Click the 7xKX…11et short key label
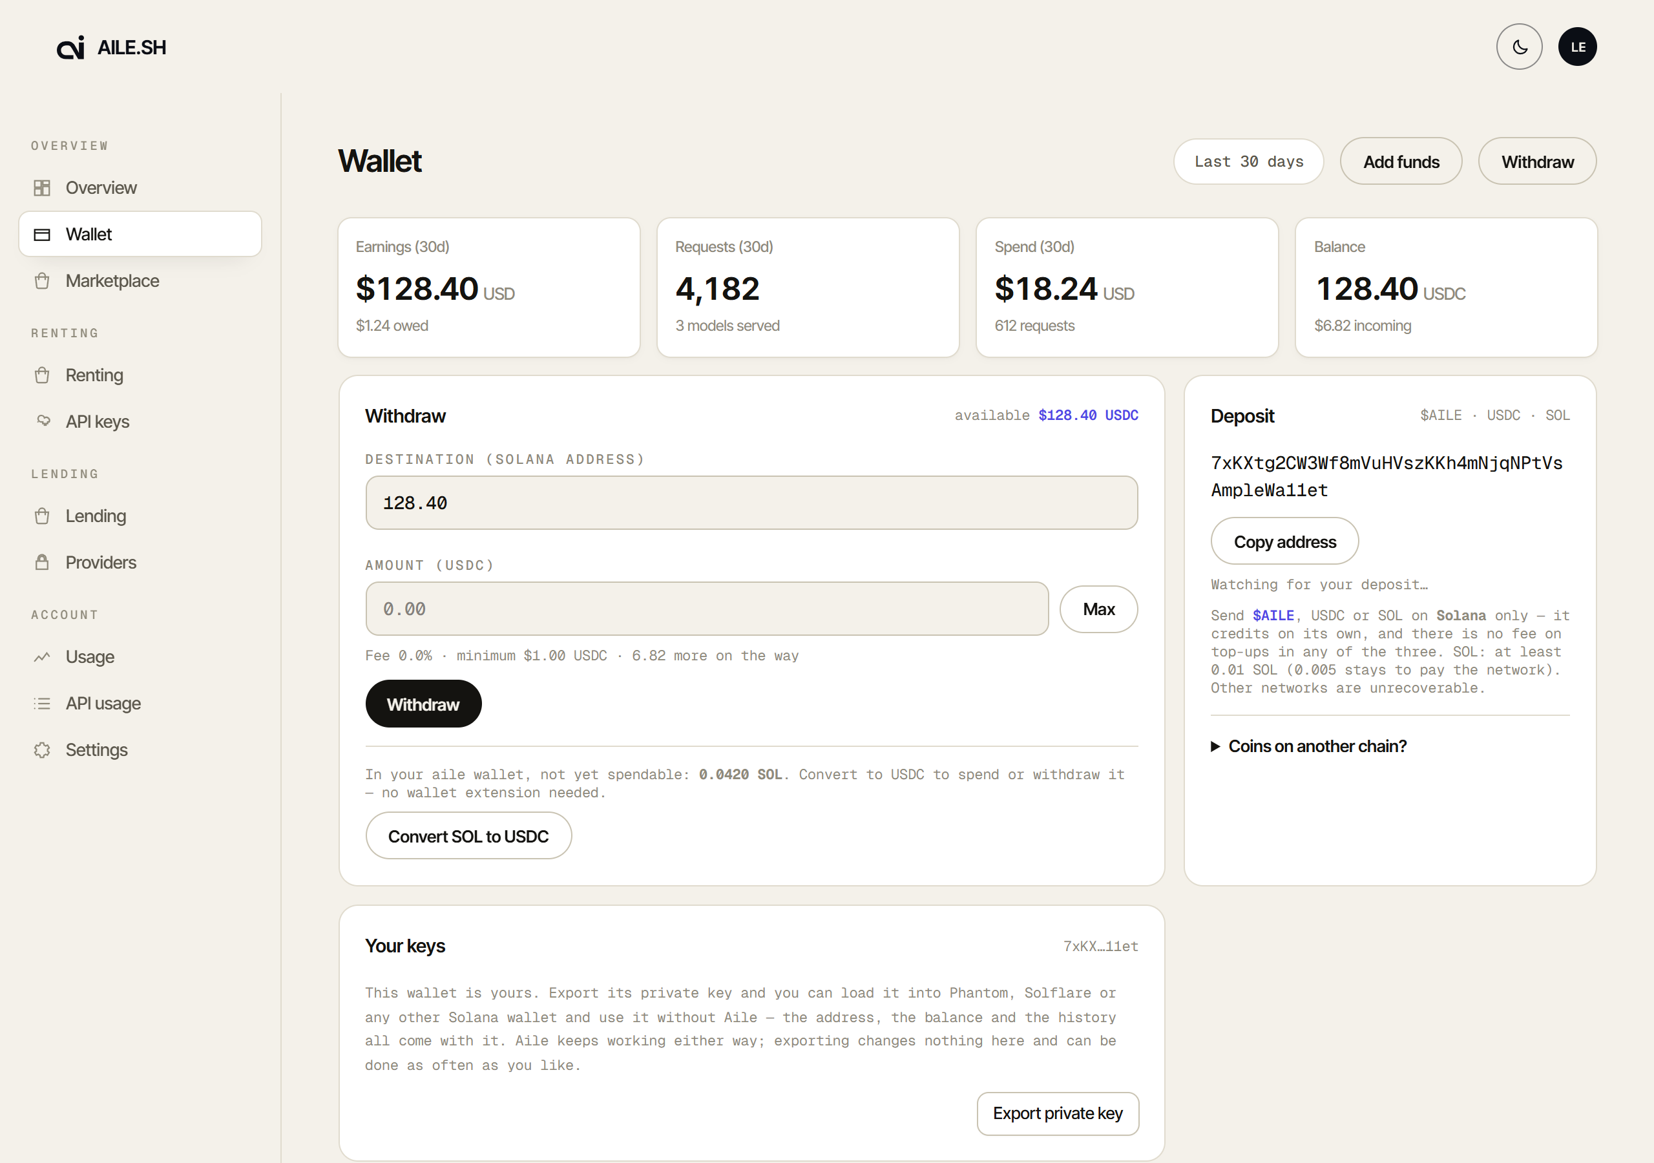 pos(1101,946)
